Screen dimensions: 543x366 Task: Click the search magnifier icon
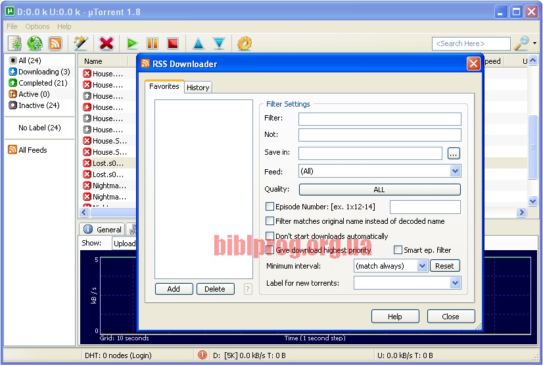click(x=521, y=43)
